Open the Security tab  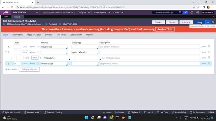pyautogui.click(x=49, y=35)
